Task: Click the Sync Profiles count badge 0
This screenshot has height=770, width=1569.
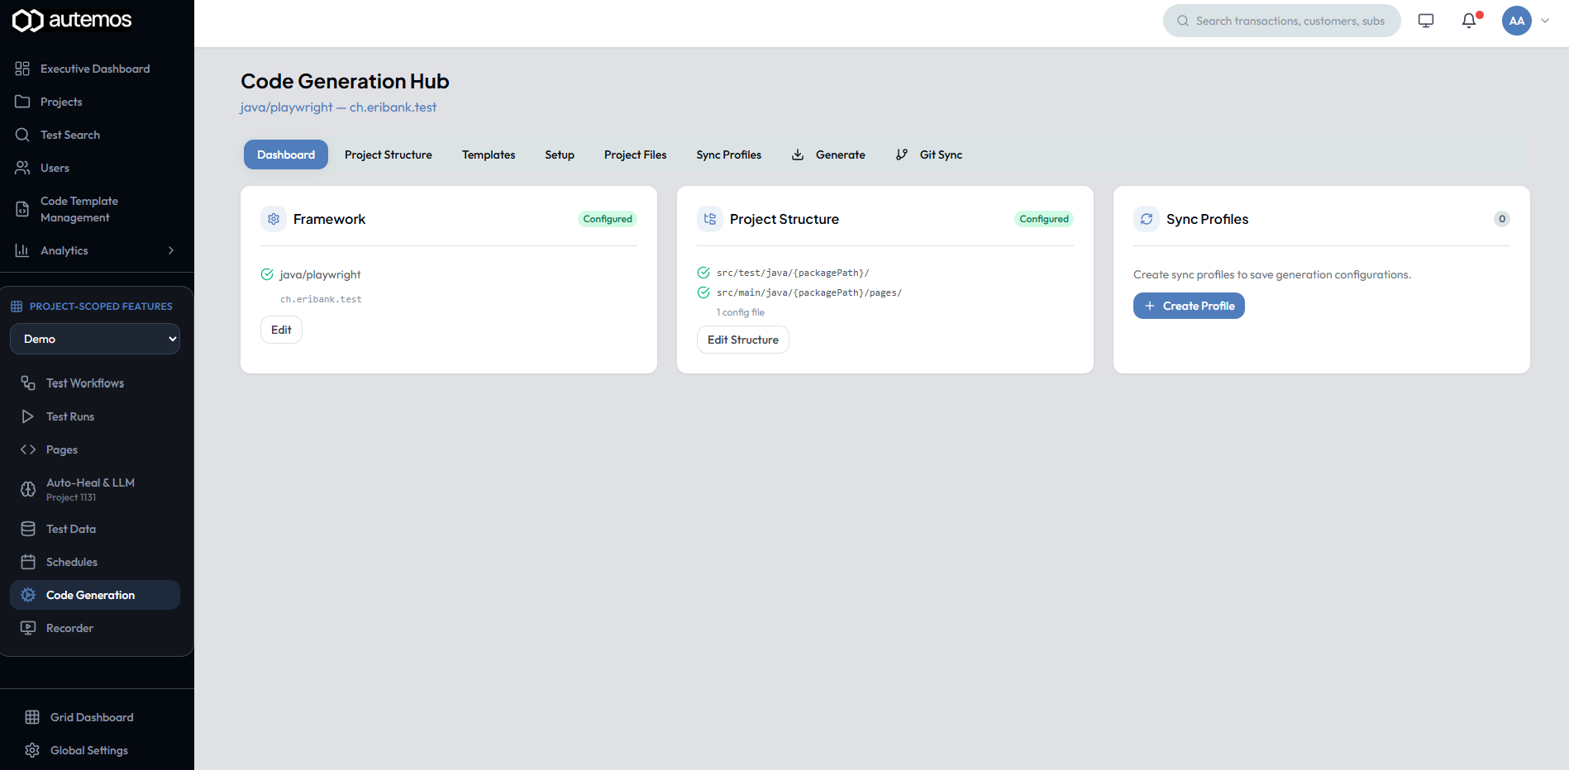Action: point(1502,219)
